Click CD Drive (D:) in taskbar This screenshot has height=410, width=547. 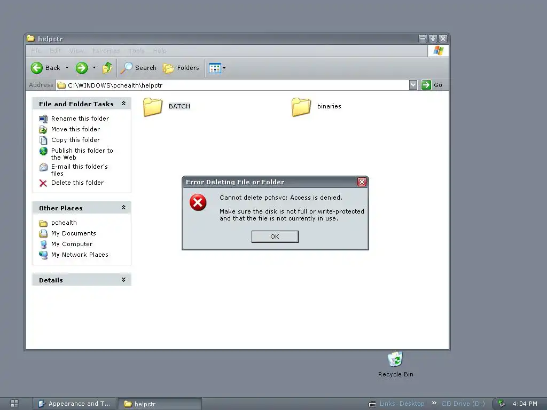(463, 404)
